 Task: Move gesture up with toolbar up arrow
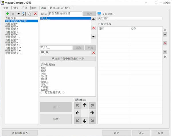pyautogui.click(x=13, y=14)
